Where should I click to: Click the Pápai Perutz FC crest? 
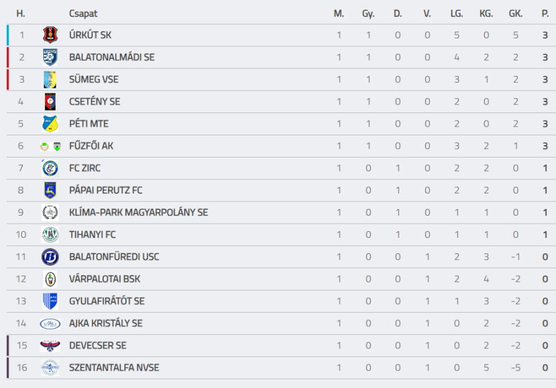50,190
